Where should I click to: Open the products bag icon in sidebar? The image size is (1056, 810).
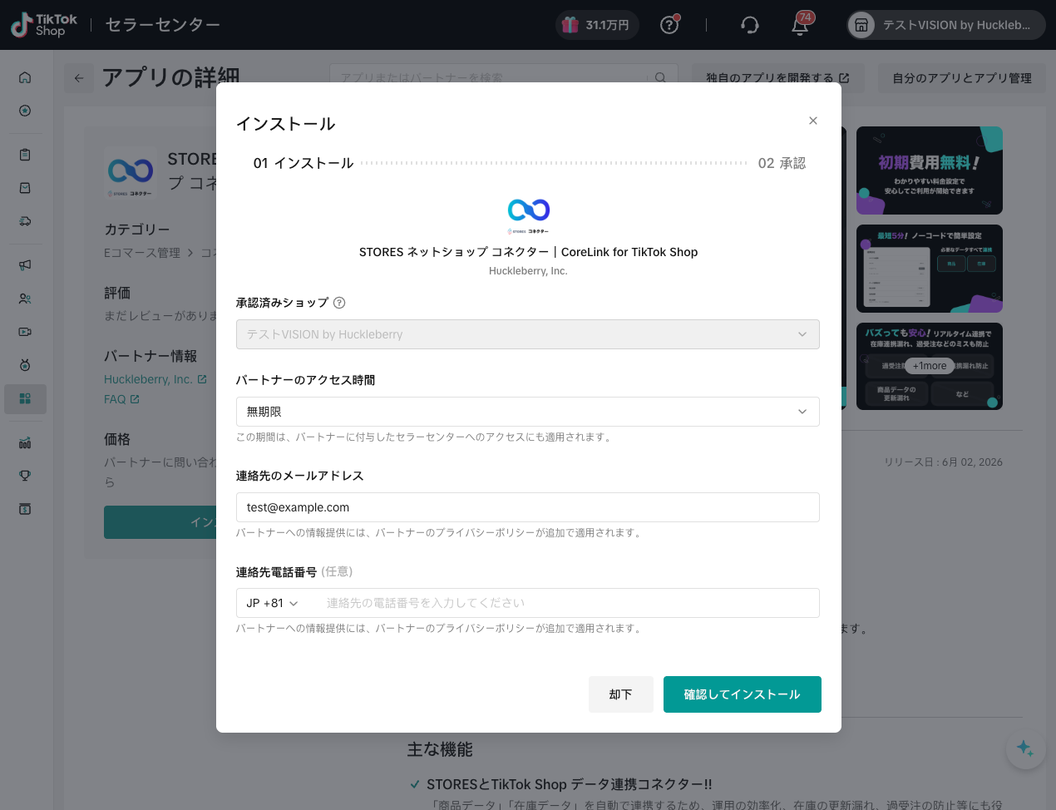pyautogui.click(x=25, y=188)
